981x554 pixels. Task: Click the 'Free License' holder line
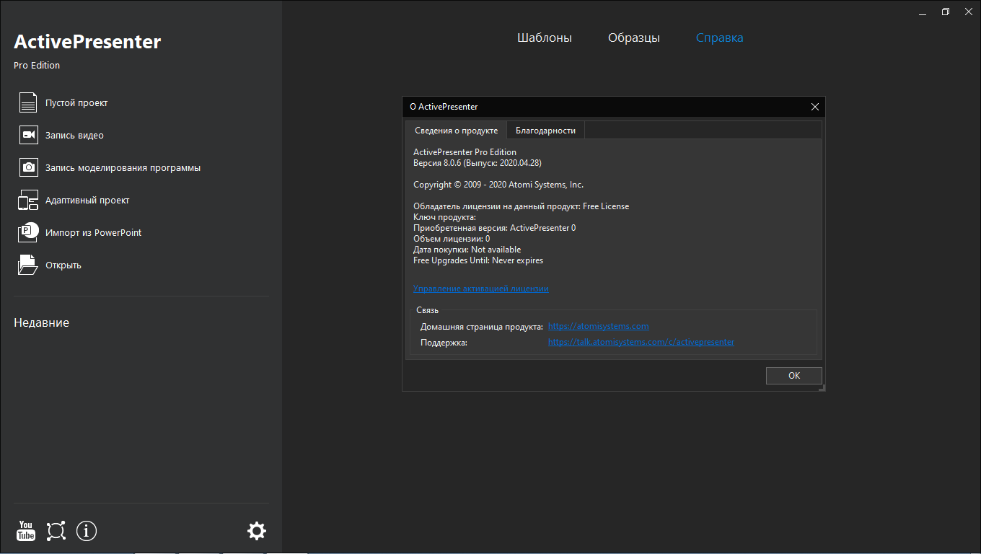[x=521, y=206]
